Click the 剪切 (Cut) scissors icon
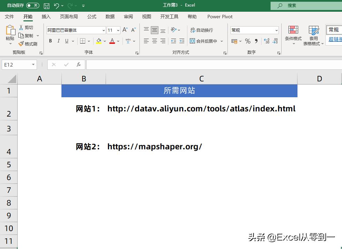 tap(21, 27)
